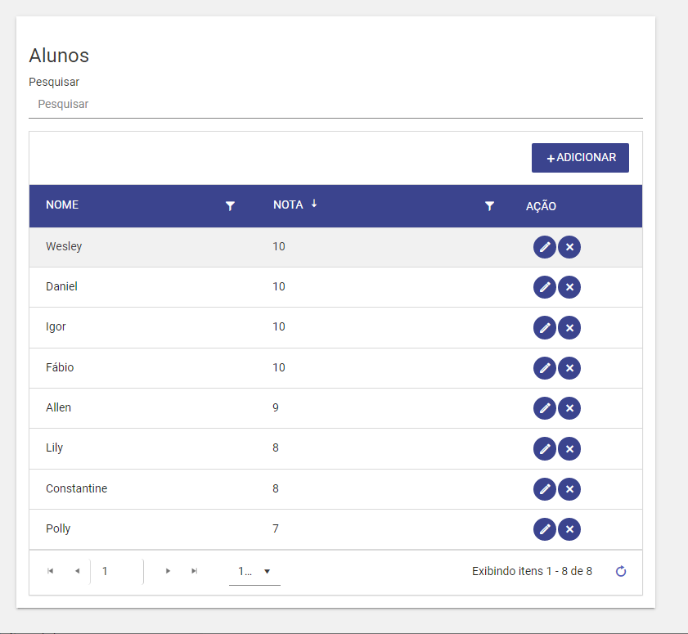The height and width of the screenshot is (634, 688).
Task: Go to the next page
Action: coord(168,571)
